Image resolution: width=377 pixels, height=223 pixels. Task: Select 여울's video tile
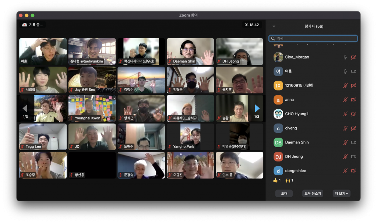43,52
